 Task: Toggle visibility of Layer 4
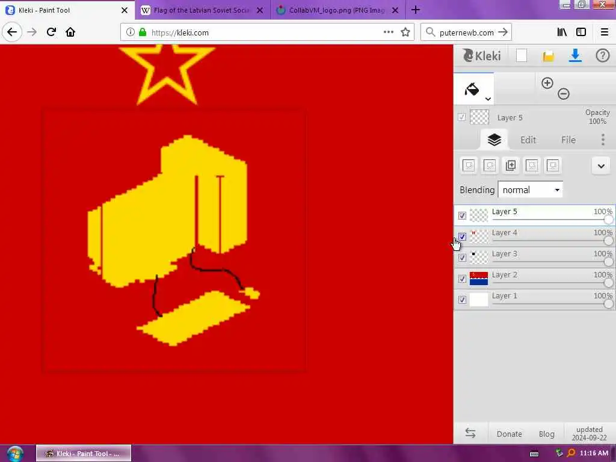pos(462,236)
